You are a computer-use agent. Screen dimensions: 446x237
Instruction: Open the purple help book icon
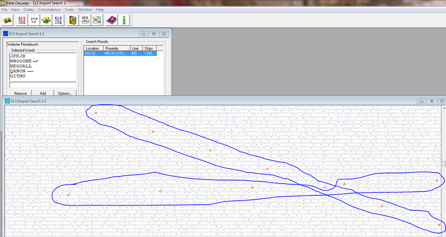pyautogui.click(x=111, y=20)
